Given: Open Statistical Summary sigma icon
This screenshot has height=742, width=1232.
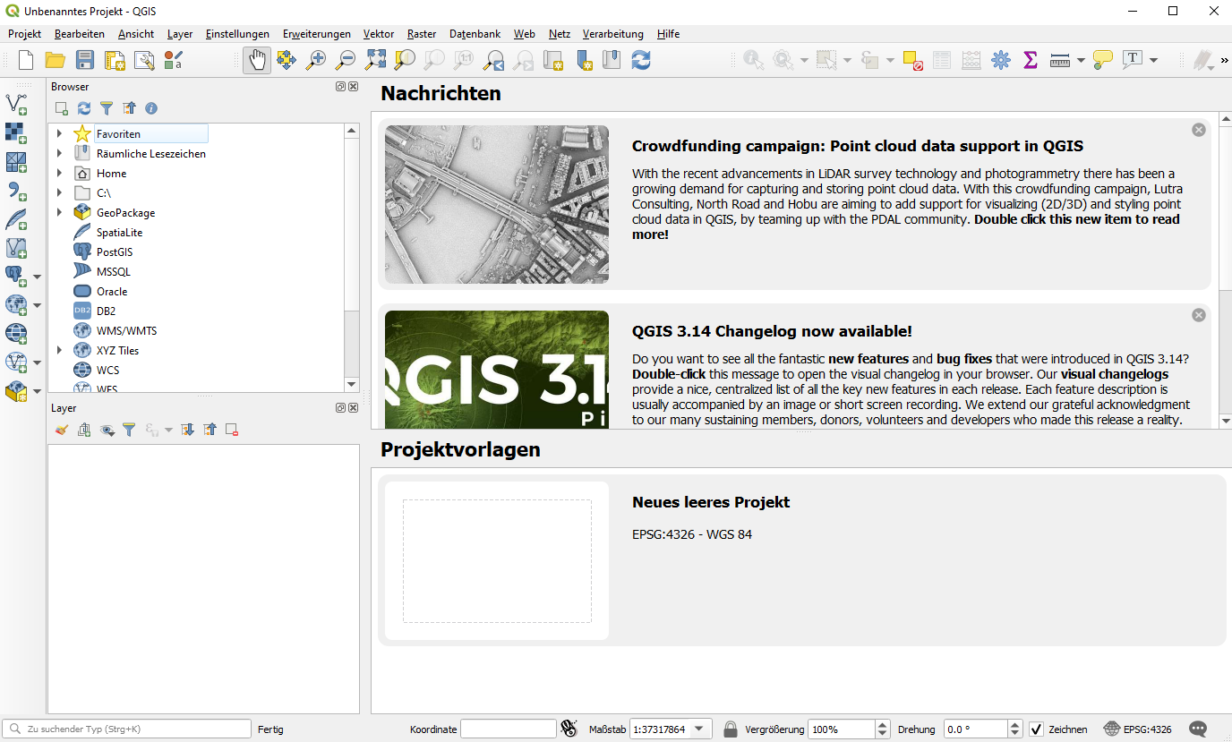Looking at the screenshot, I should tap(1031, 60).
